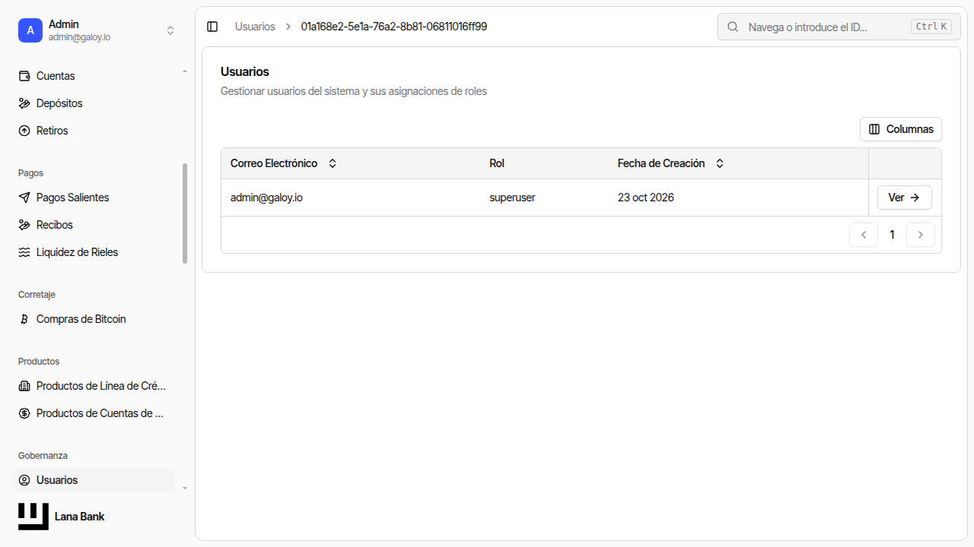Select page 1 in pagination
974x547 pixels.
point(892,235)
